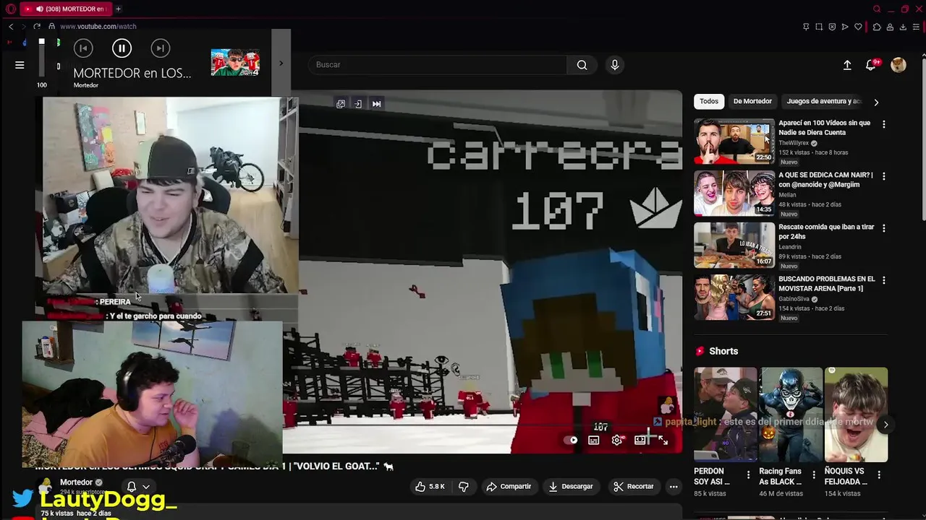Select Juegos de aventura chip
The height and width of the screenshot is (520, 926).
[823, 101]
